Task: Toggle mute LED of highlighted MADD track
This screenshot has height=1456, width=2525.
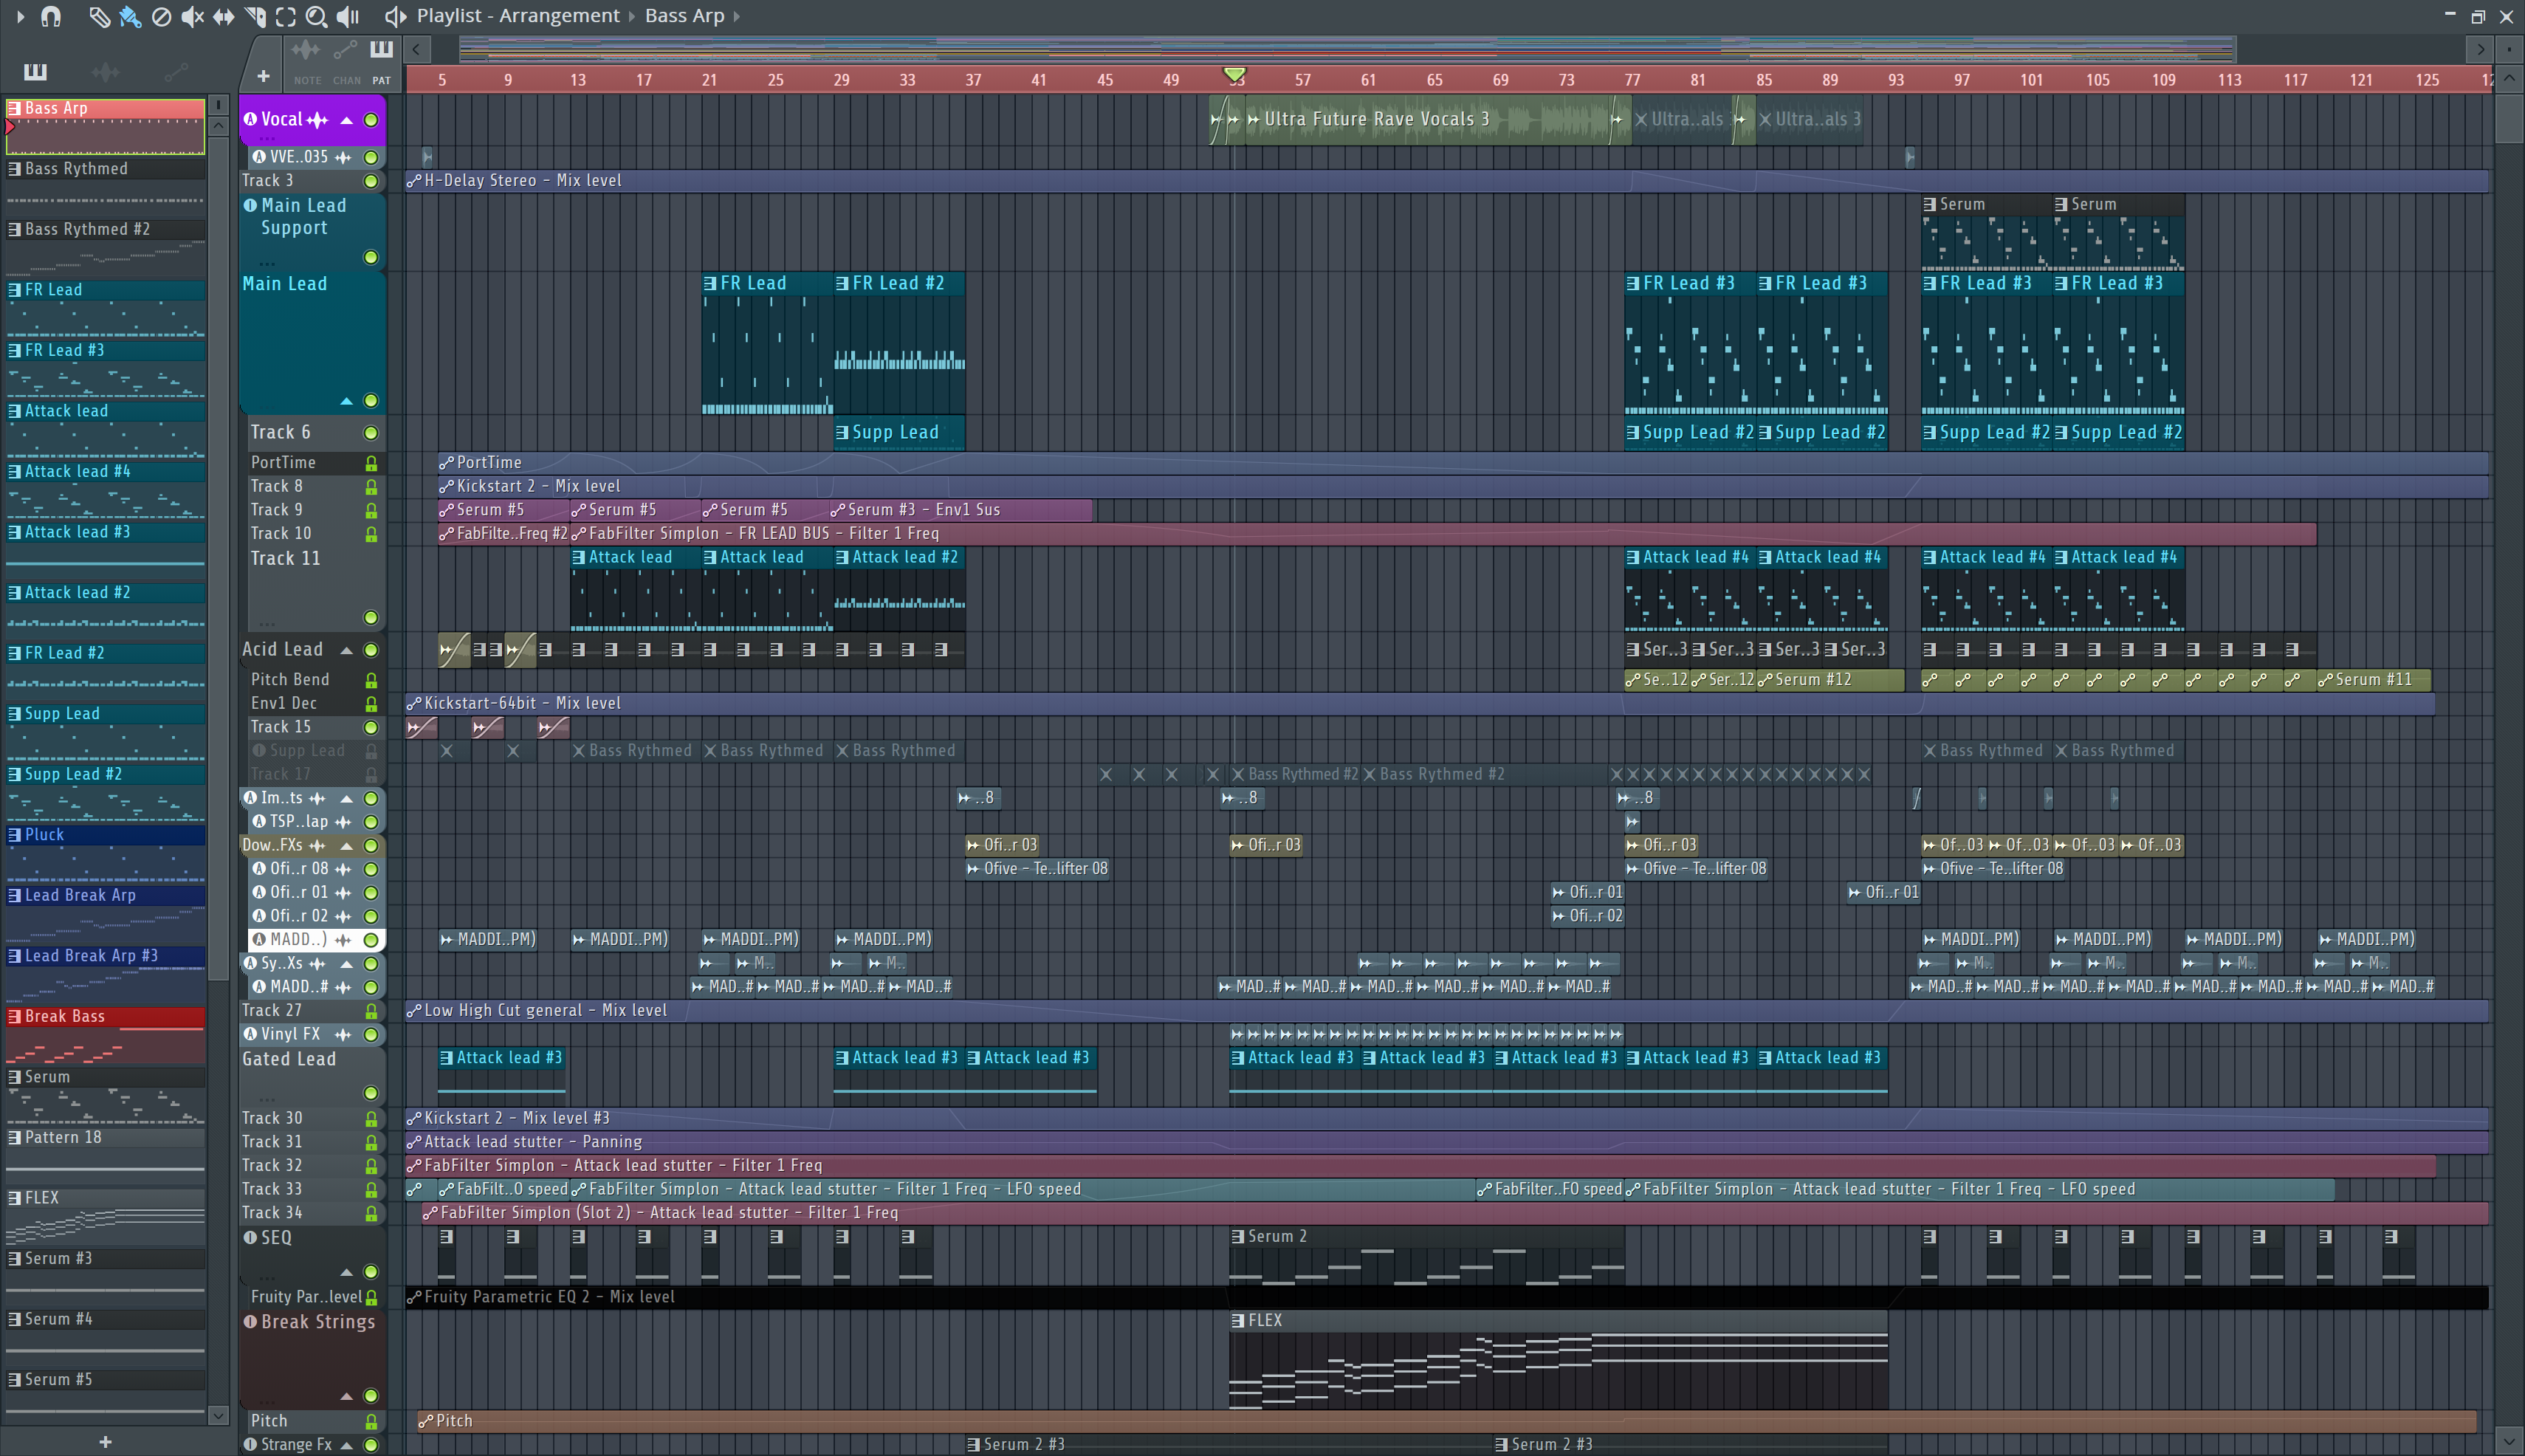Action: pyautogui.click(x=371, y=940)
